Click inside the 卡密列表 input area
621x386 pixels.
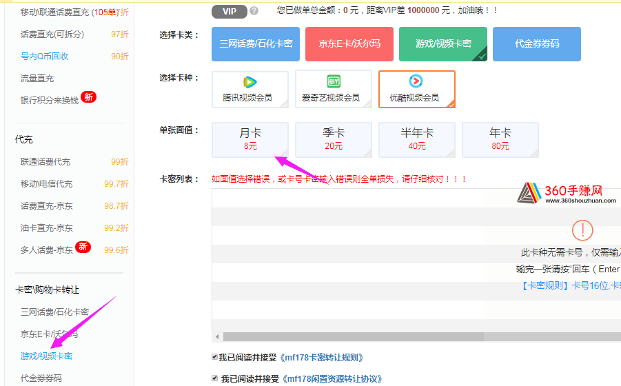(x=416, y=260)
